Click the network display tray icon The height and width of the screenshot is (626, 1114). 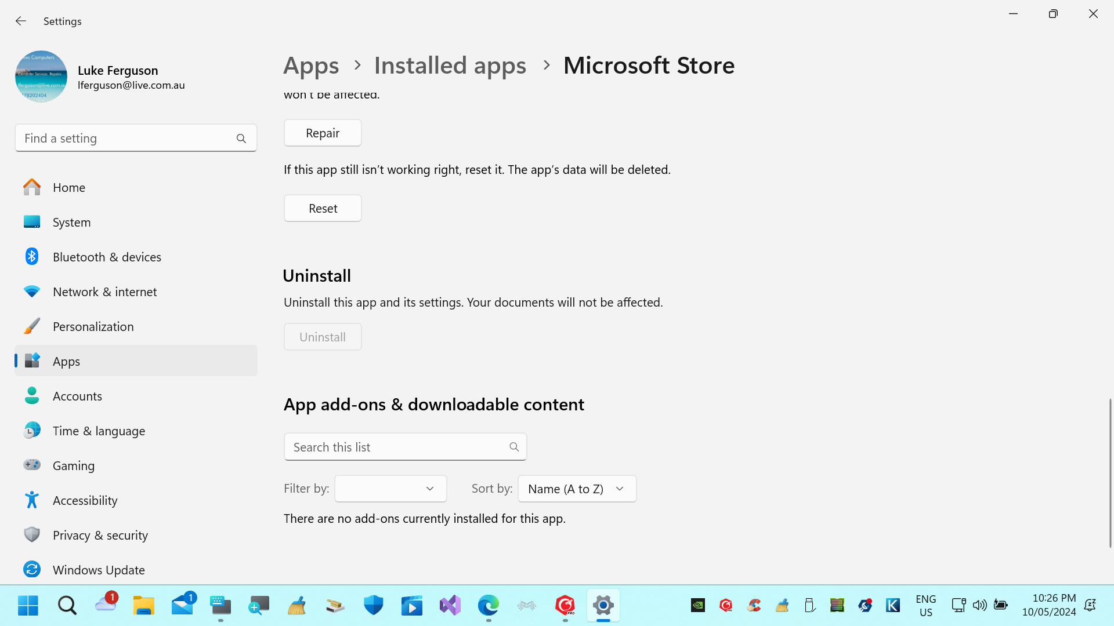tap(959, 605)
